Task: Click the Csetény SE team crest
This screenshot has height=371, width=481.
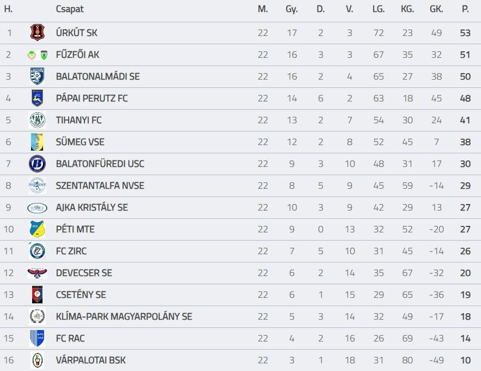Action: pyautogui.click(x=37, y=295)
